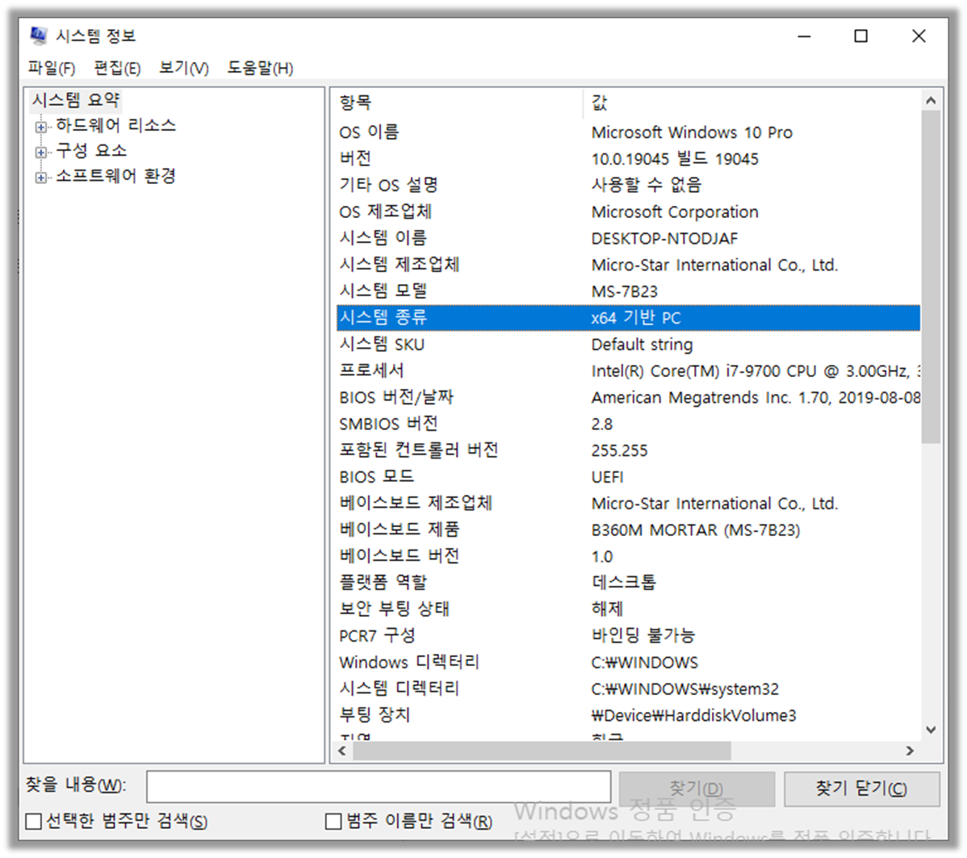Click the vertical scrollbar thumb
The width and height of the screenshot is (967, 858).
pos(931,277)
